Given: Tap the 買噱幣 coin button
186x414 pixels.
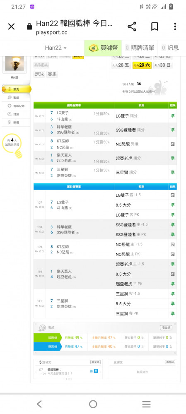Looking at the screenshot, I should [103, 48].
